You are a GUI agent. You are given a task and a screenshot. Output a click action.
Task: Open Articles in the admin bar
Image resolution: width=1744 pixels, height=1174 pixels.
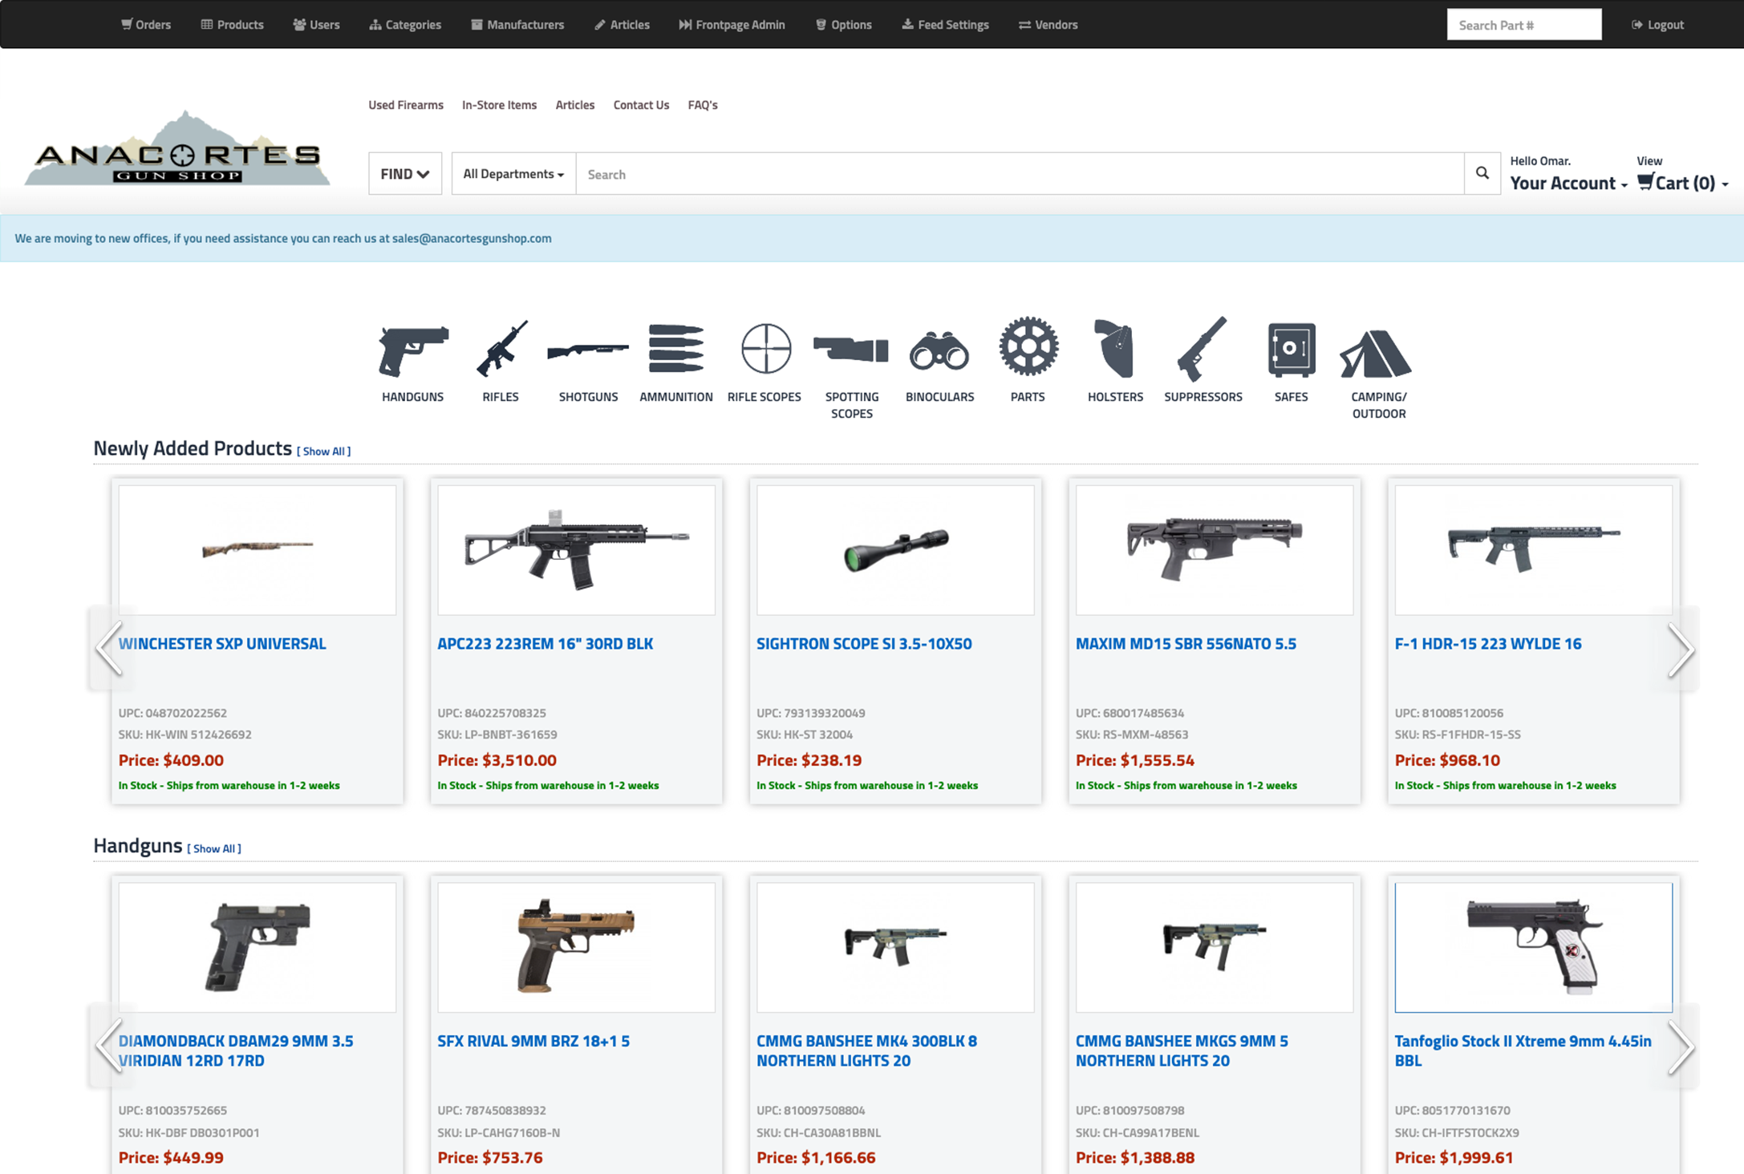pyautogui.click(x=622, y=25)
